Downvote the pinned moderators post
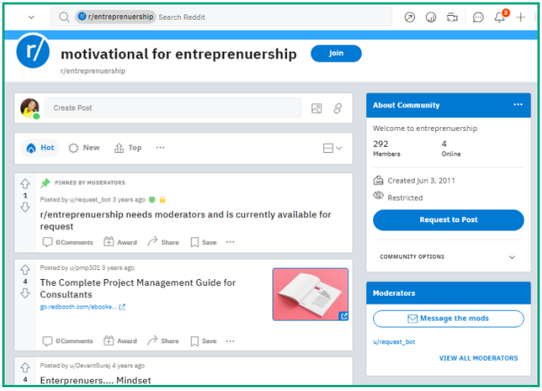542x391 pixels. 25,207
